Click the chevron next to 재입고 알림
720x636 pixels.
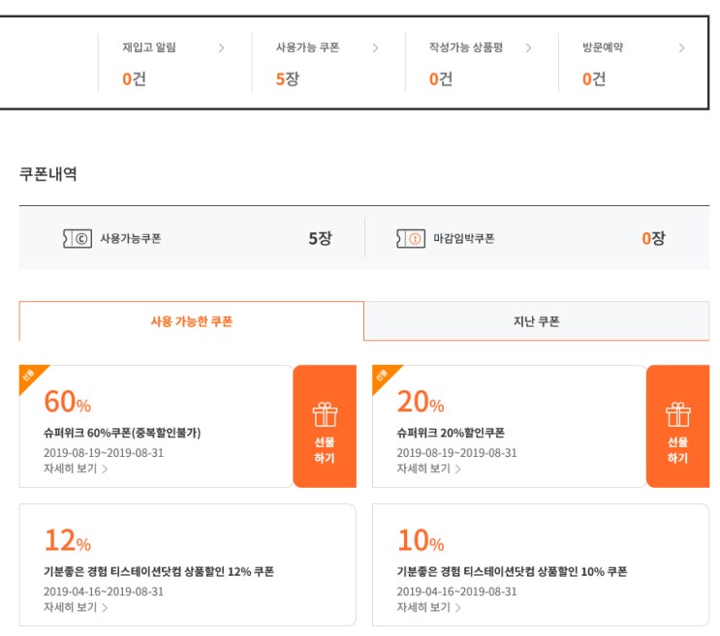coord(221,47)
